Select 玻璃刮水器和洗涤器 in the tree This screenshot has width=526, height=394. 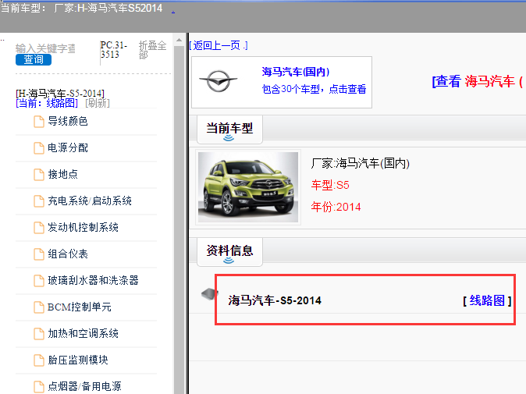coord(93,280)
